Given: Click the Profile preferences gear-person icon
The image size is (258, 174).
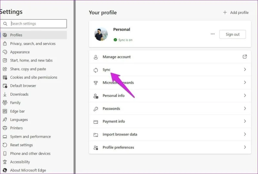Looking at the screenshot, I should [x=96, y=148].
